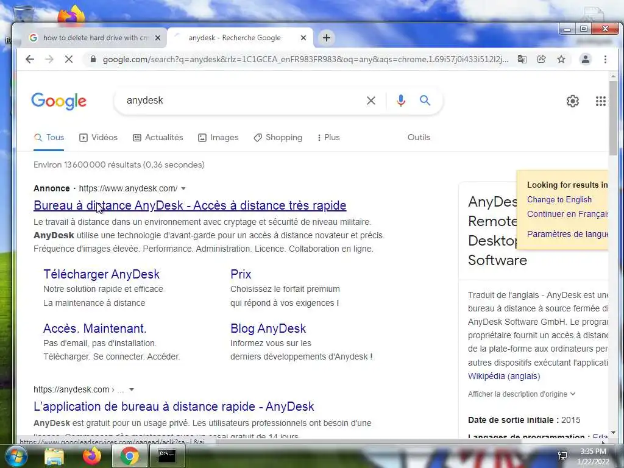Select the Tous search filter

tap(49, 138)
